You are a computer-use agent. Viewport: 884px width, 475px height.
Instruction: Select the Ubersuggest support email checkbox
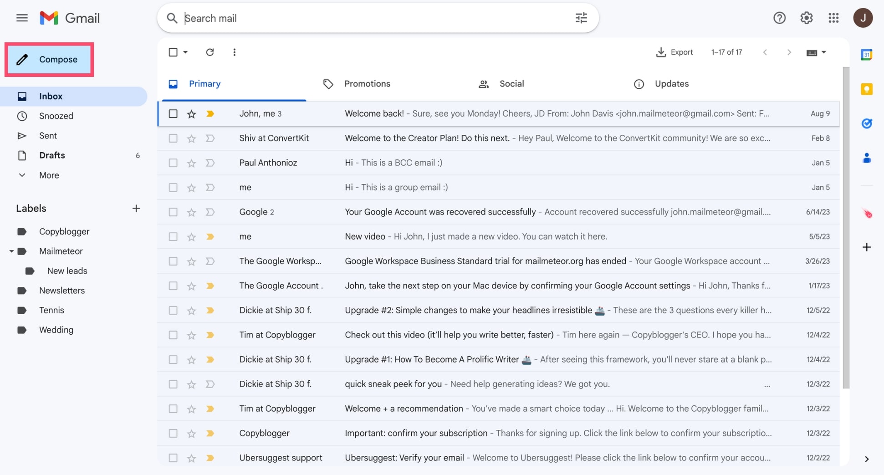click(173, 458)
